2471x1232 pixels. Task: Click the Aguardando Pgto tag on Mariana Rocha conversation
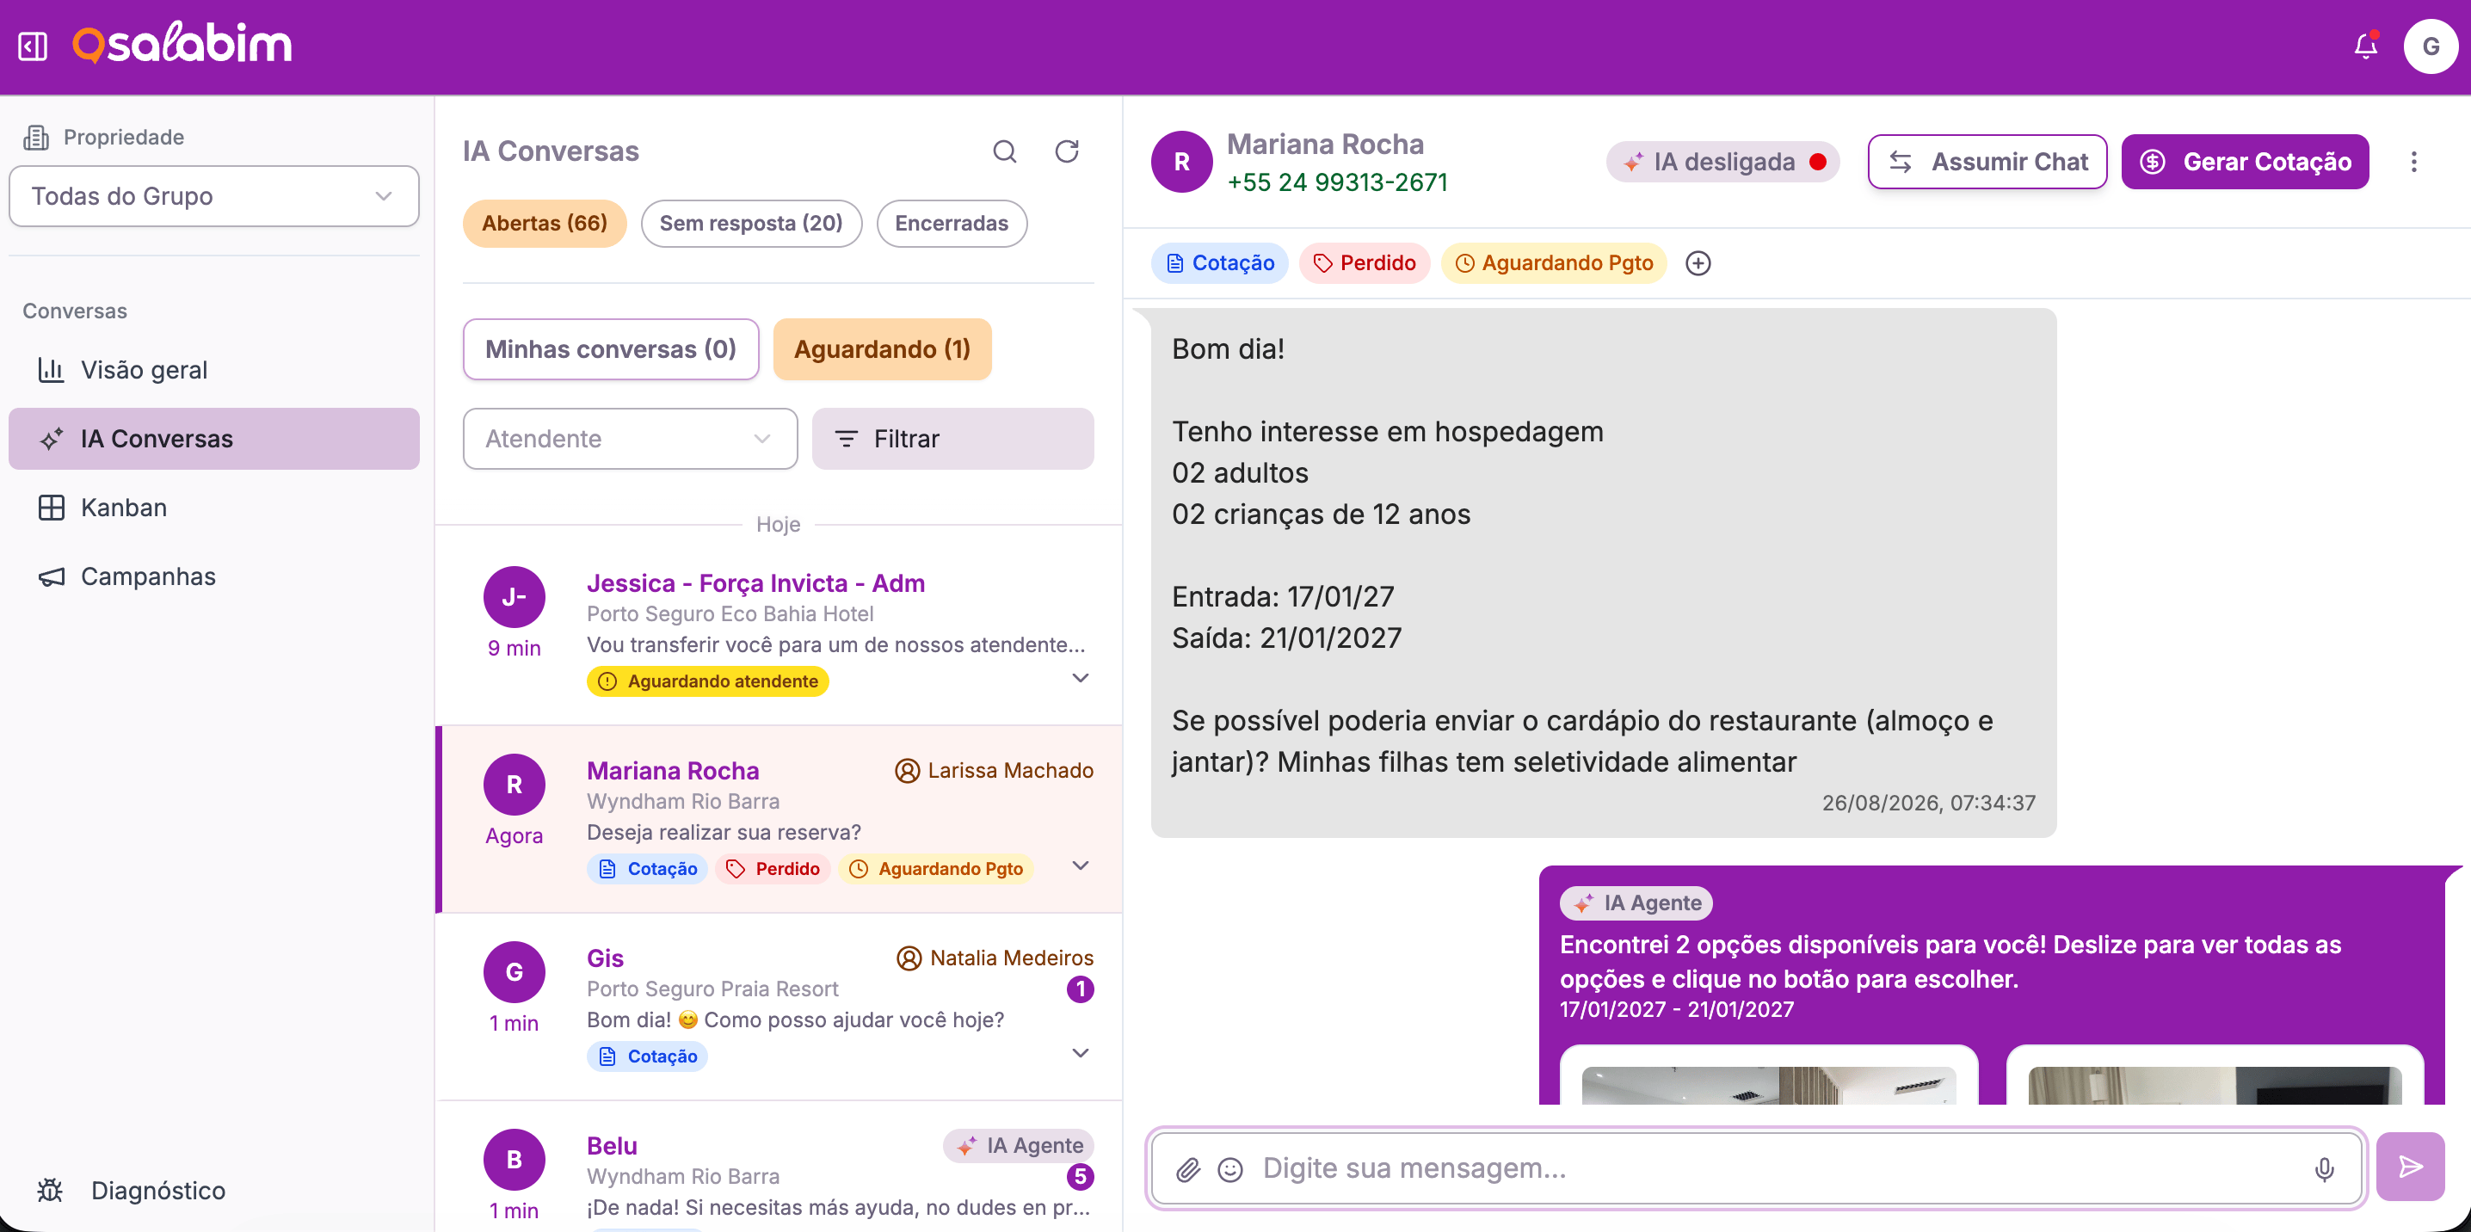(x=936, y=869)
